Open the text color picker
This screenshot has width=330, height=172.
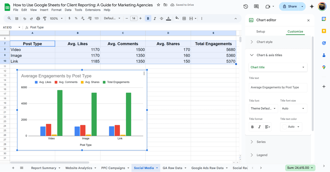click(x=168, y=18)
